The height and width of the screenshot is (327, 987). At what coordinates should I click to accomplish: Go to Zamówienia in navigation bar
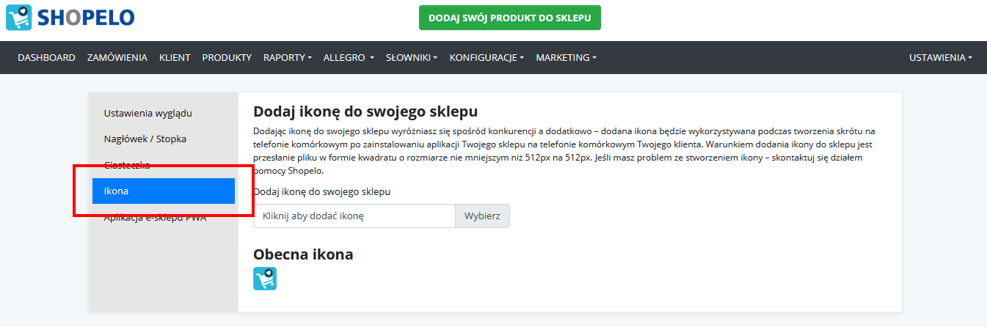tap(117, 57)
